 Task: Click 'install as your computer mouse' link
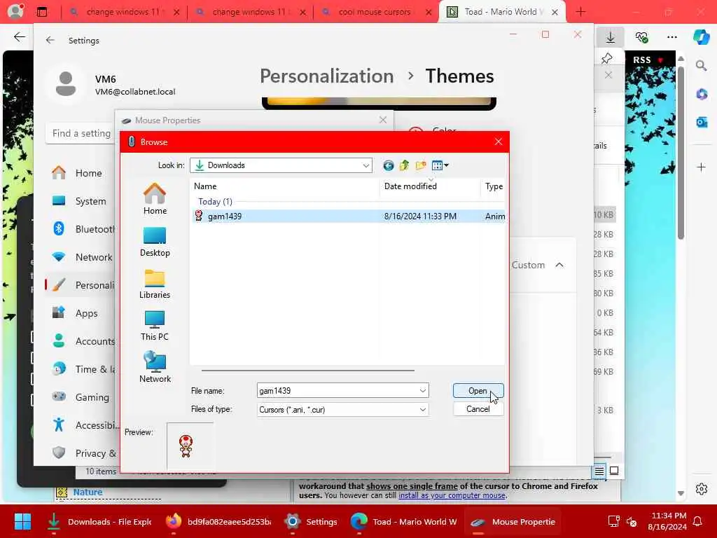452,495
